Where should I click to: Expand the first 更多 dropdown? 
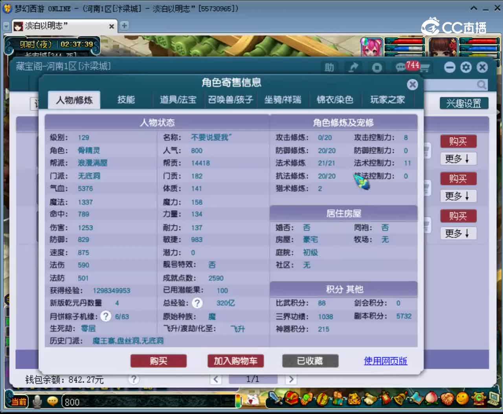[x=458, y=159]
